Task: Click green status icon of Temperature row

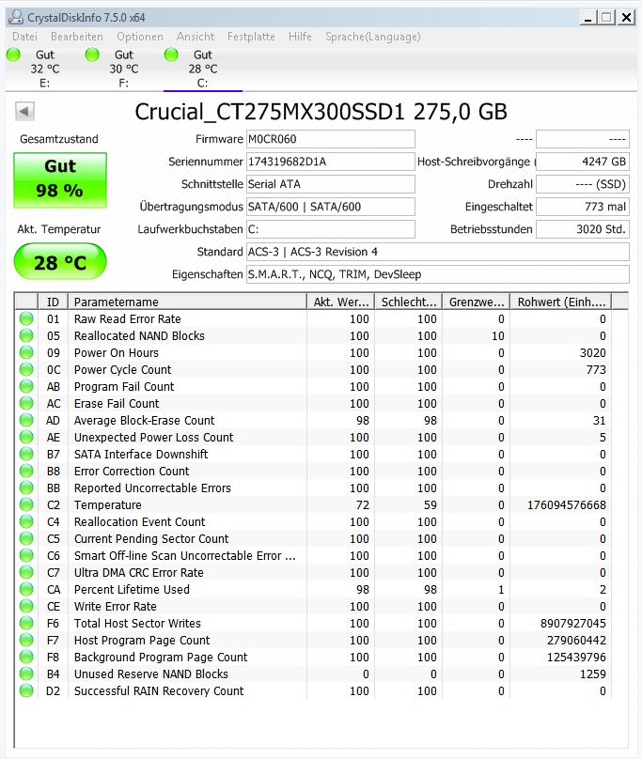Action: [26, 504]
